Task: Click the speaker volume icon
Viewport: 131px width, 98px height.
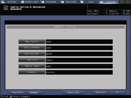Action: 121,2
